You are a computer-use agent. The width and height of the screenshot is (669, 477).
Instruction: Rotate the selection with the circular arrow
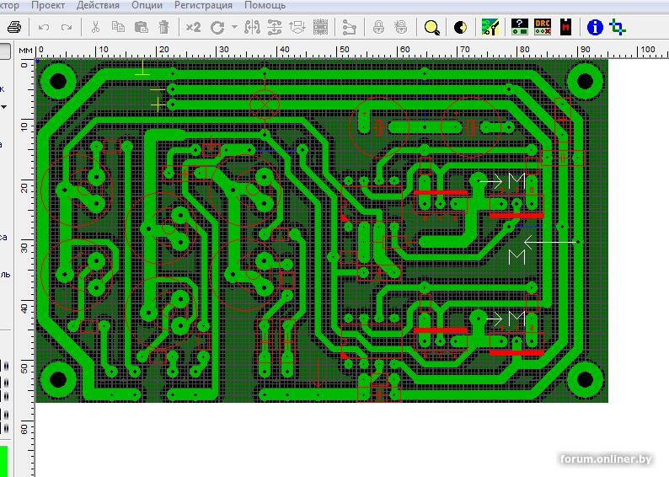click(x=217, y=28)
